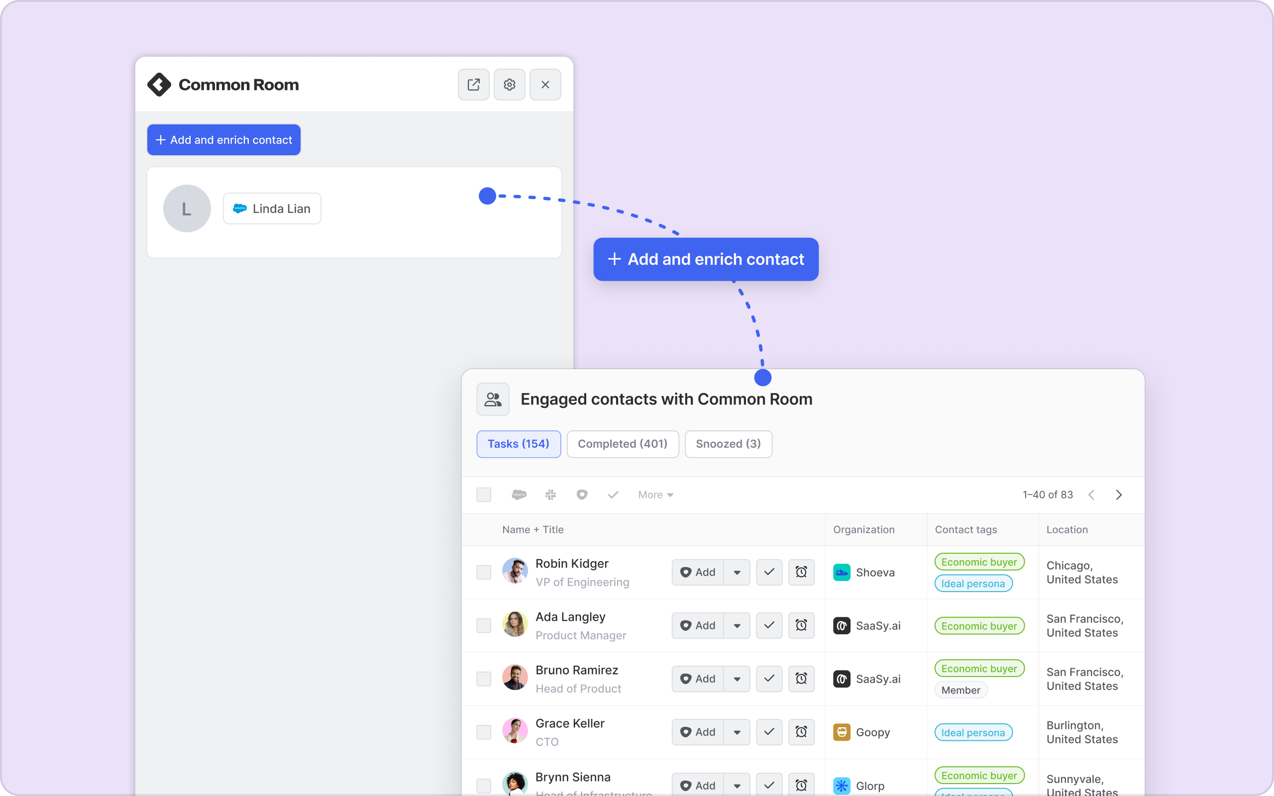The width and height of the screenshot is (1274, 796).
Task: Select Robin Kidger's row checkbox
Action: click(483, 572)
